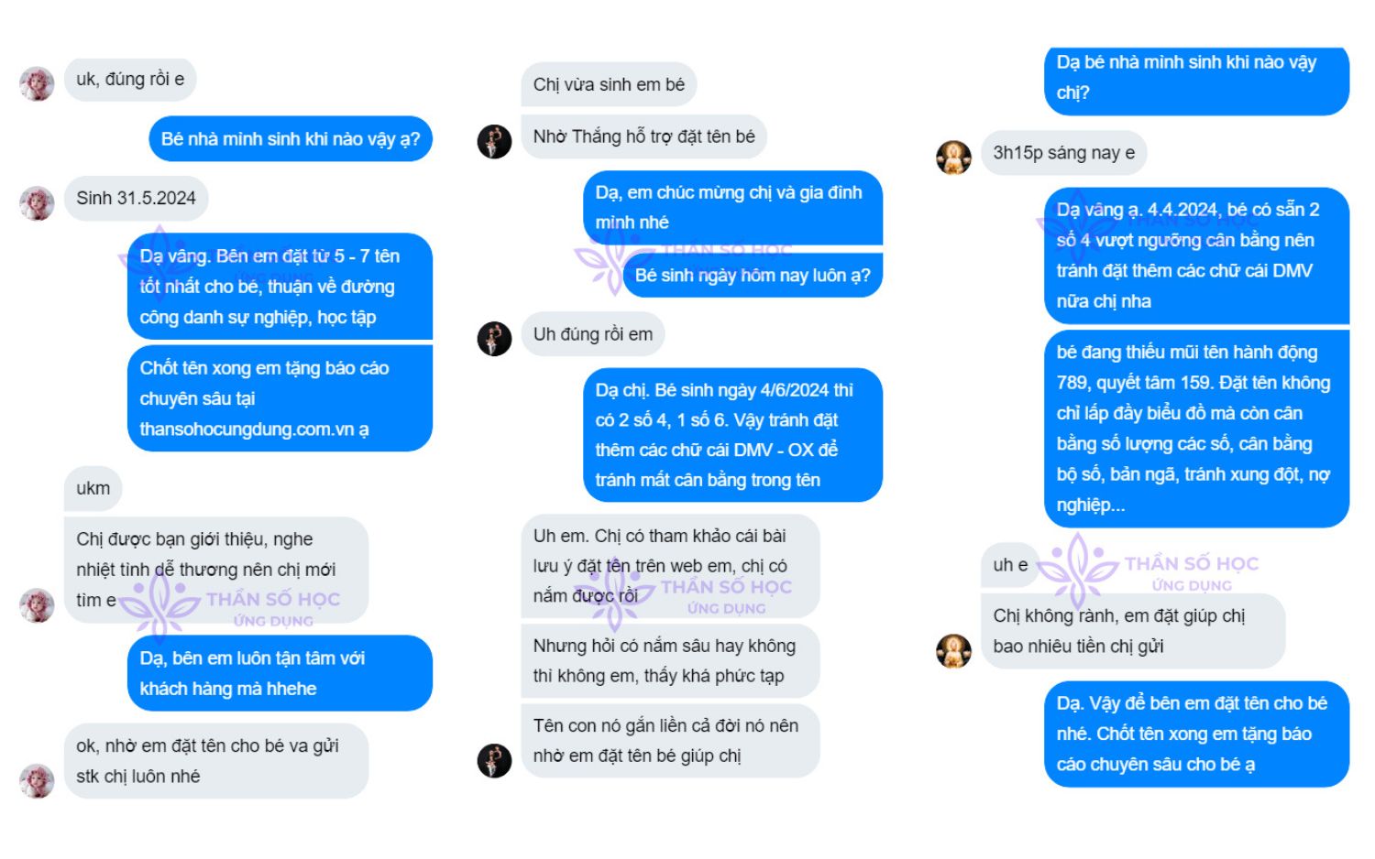Viewport: 1375px width, 859px height.
Task: Select "Bé sinh ngày hôm nay luôn ạ?" bubble
Action: click(x=752, y=276)
